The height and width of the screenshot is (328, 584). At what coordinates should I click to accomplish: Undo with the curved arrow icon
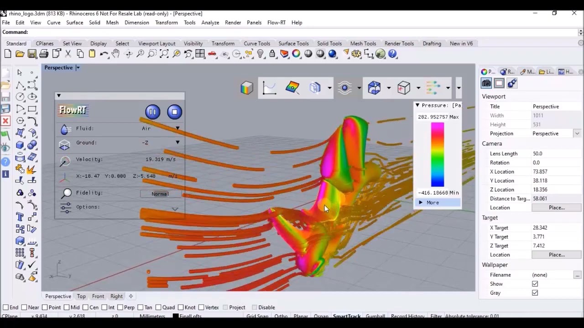pos(104,54)
